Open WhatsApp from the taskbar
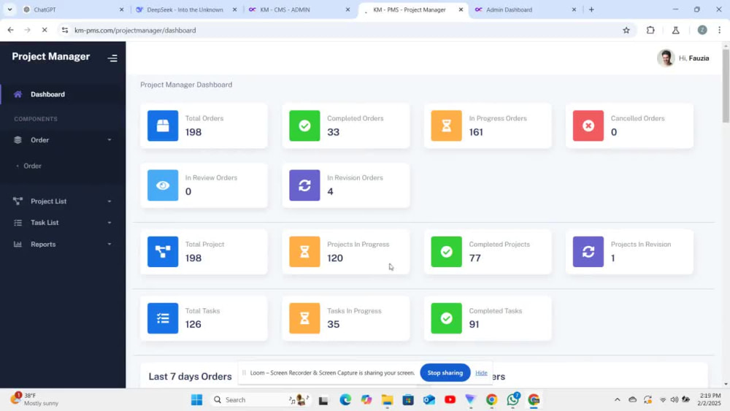 tap(513, 399)
